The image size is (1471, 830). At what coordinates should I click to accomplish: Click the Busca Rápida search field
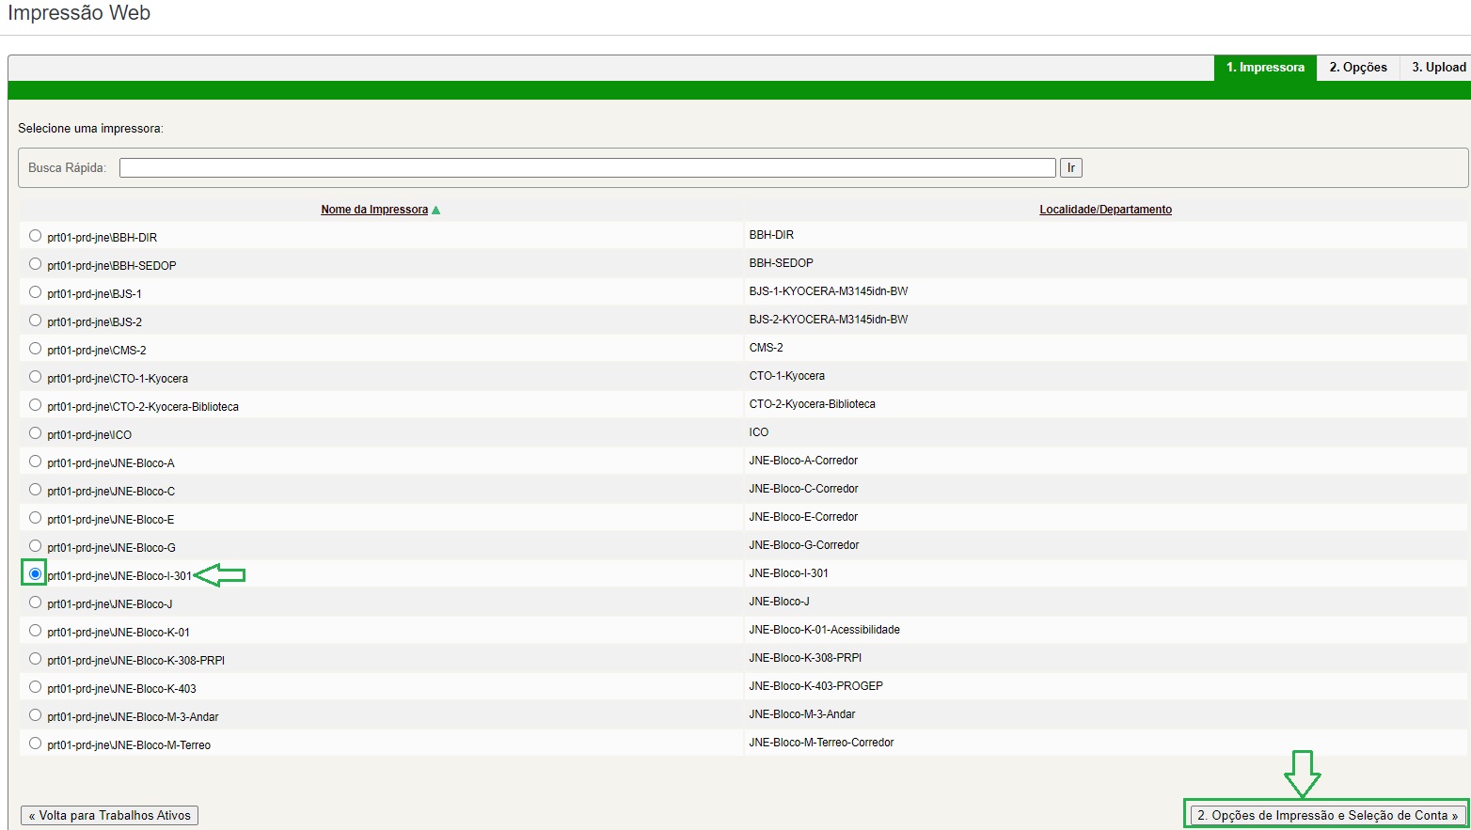click(587, 167)
